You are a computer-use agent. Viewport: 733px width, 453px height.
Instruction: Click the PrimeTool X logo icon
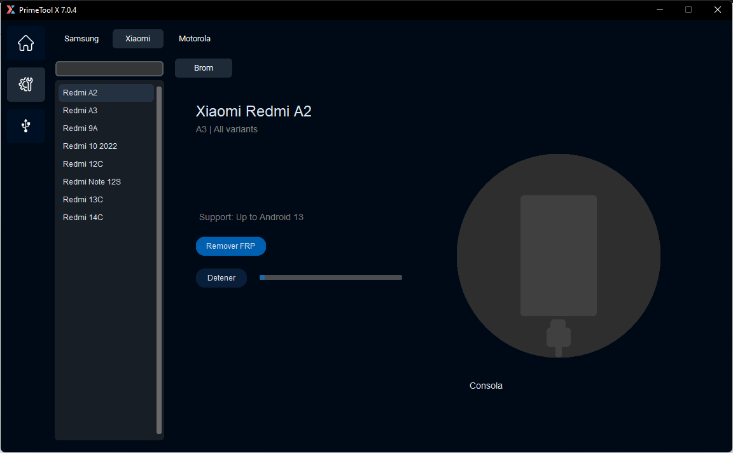(x=10, y=10)
